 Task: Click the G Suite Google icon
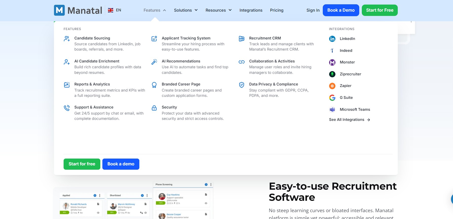click(332, 98)
